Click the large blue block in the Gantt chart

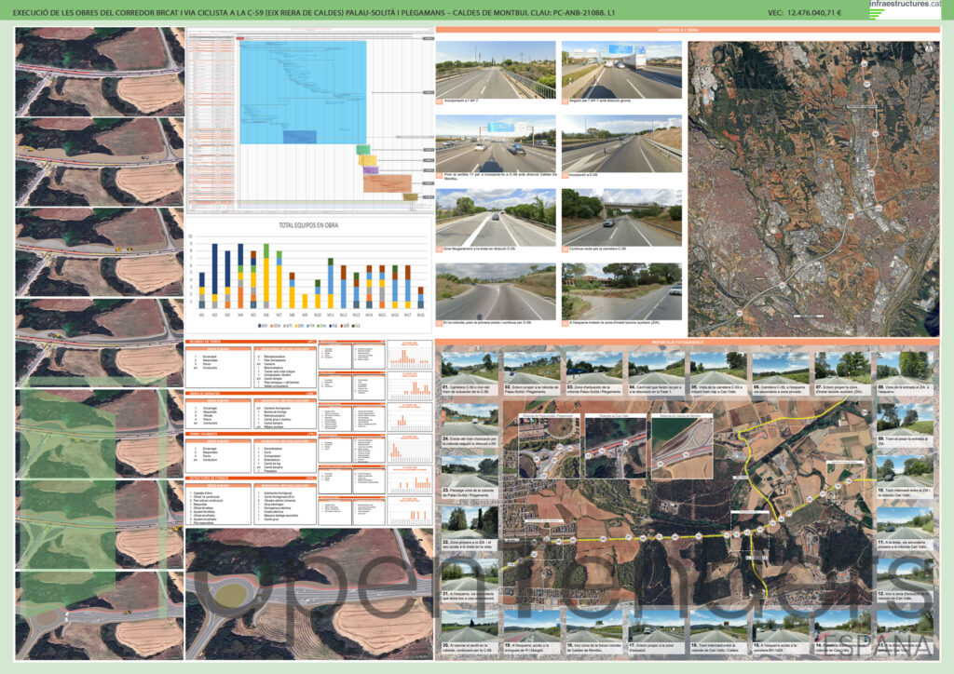click(303, 91)
